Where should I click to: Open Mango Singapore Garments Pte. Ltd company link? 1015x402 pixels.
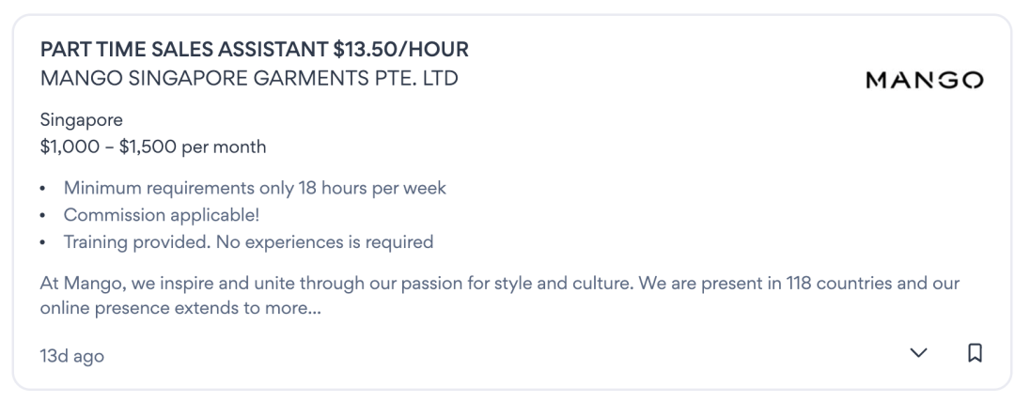coord(249,78)
